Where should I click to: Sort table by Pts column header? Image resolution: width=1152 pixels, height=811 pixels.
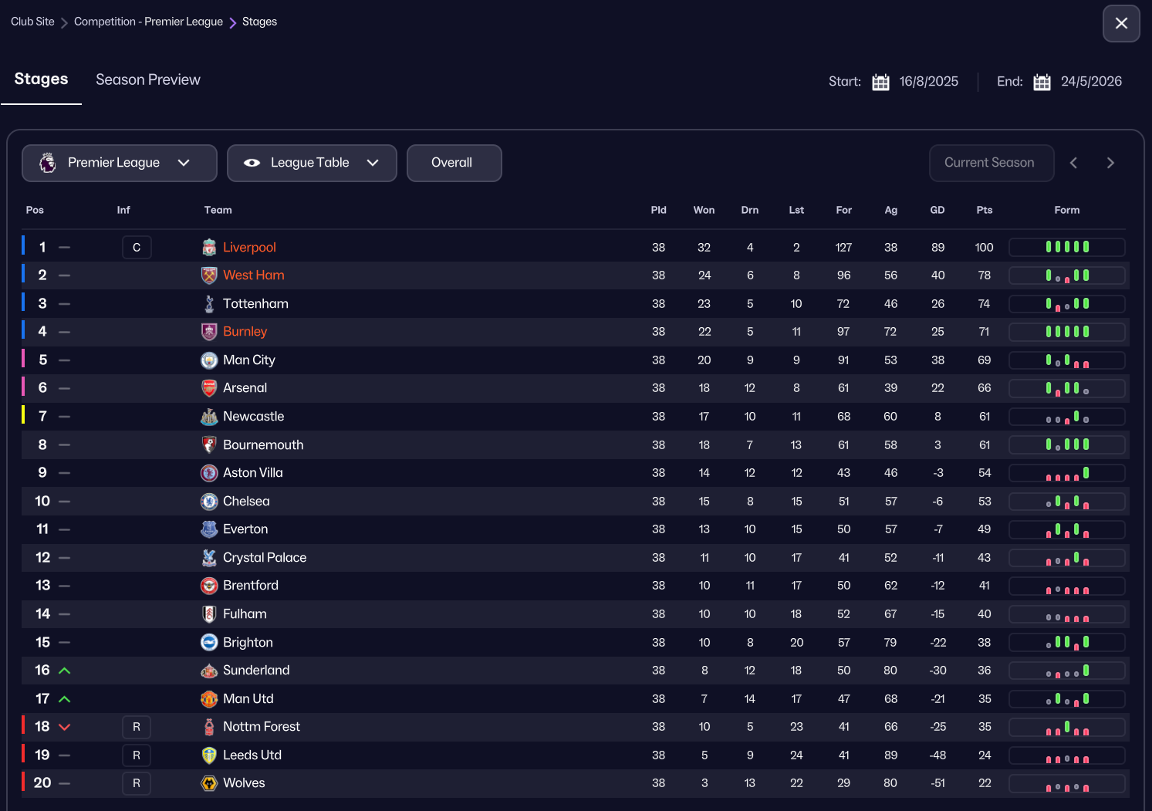[984, 210]
